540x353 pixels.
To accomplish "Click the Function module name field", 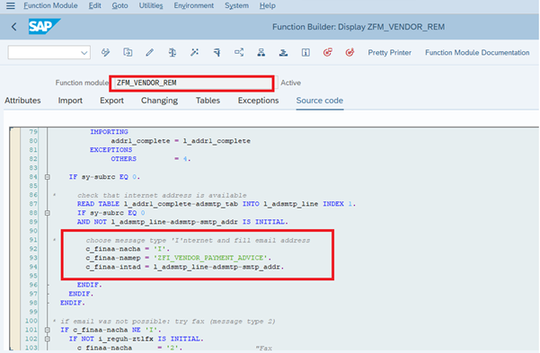I will point(191,83).
